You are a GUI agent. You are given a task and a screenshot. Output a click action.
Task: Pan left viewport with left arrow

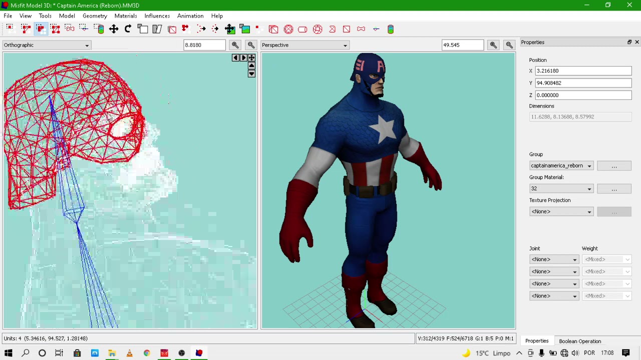[235, 58]
